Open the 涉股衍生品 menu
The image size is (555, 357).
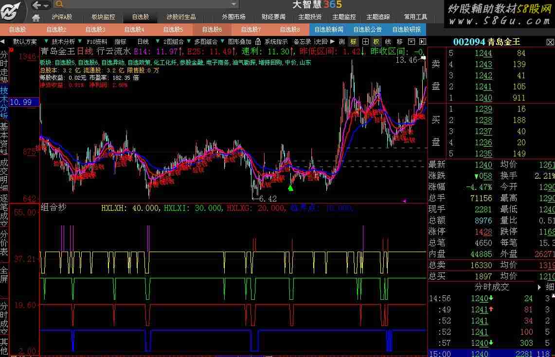[181, 17]
